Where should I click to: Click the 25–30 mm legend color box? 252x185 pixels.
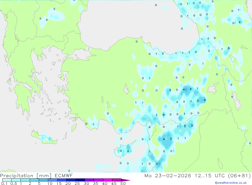coord(80,180)
